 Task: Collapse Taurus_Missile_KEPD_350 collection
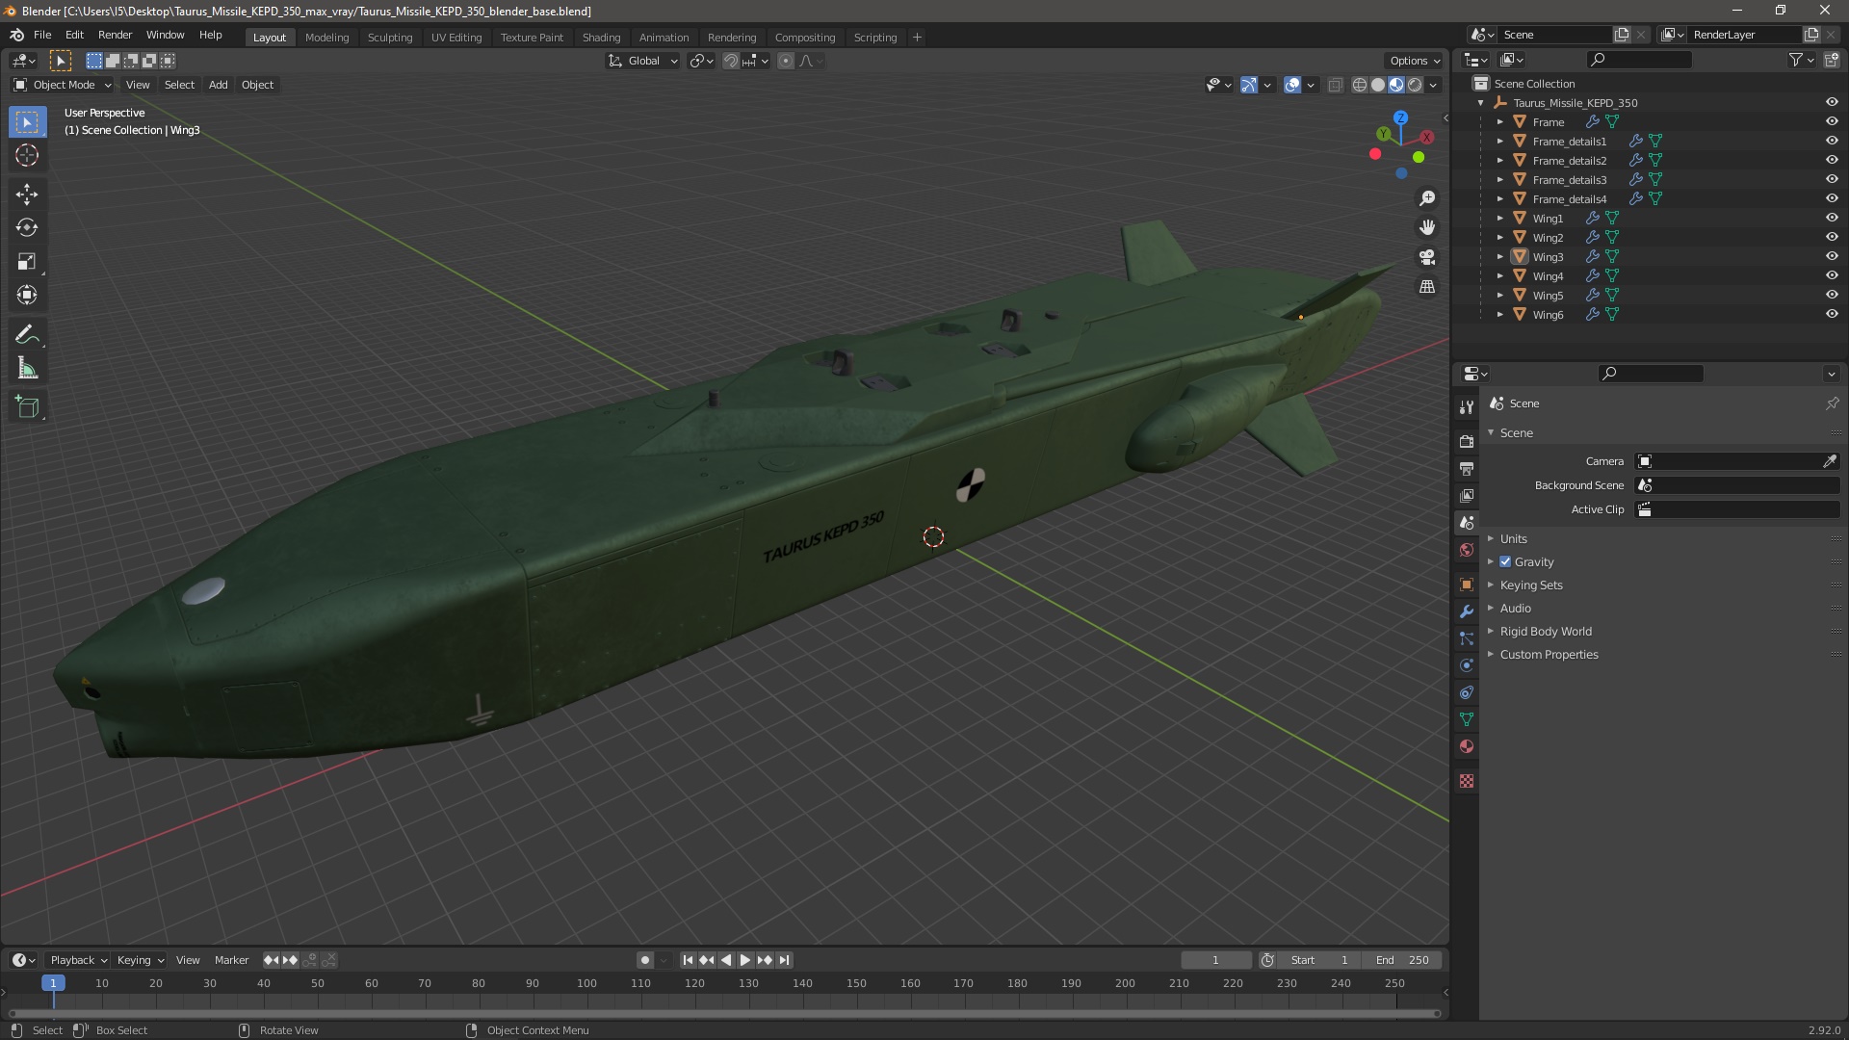pyautogui.click(x=1480, y=103)
